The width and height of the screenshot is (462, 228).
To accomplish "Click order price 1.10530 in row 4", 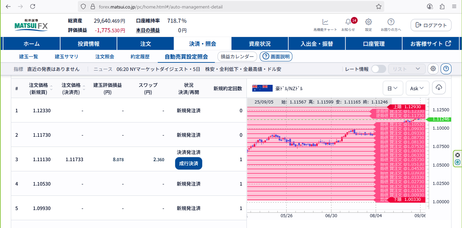I will 42,184.
